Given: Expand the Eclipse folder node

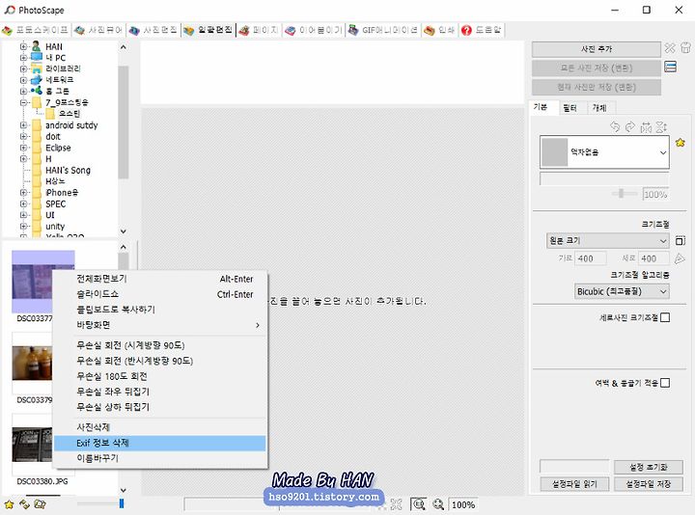Looking at the screenshot, I should point(23,148).
